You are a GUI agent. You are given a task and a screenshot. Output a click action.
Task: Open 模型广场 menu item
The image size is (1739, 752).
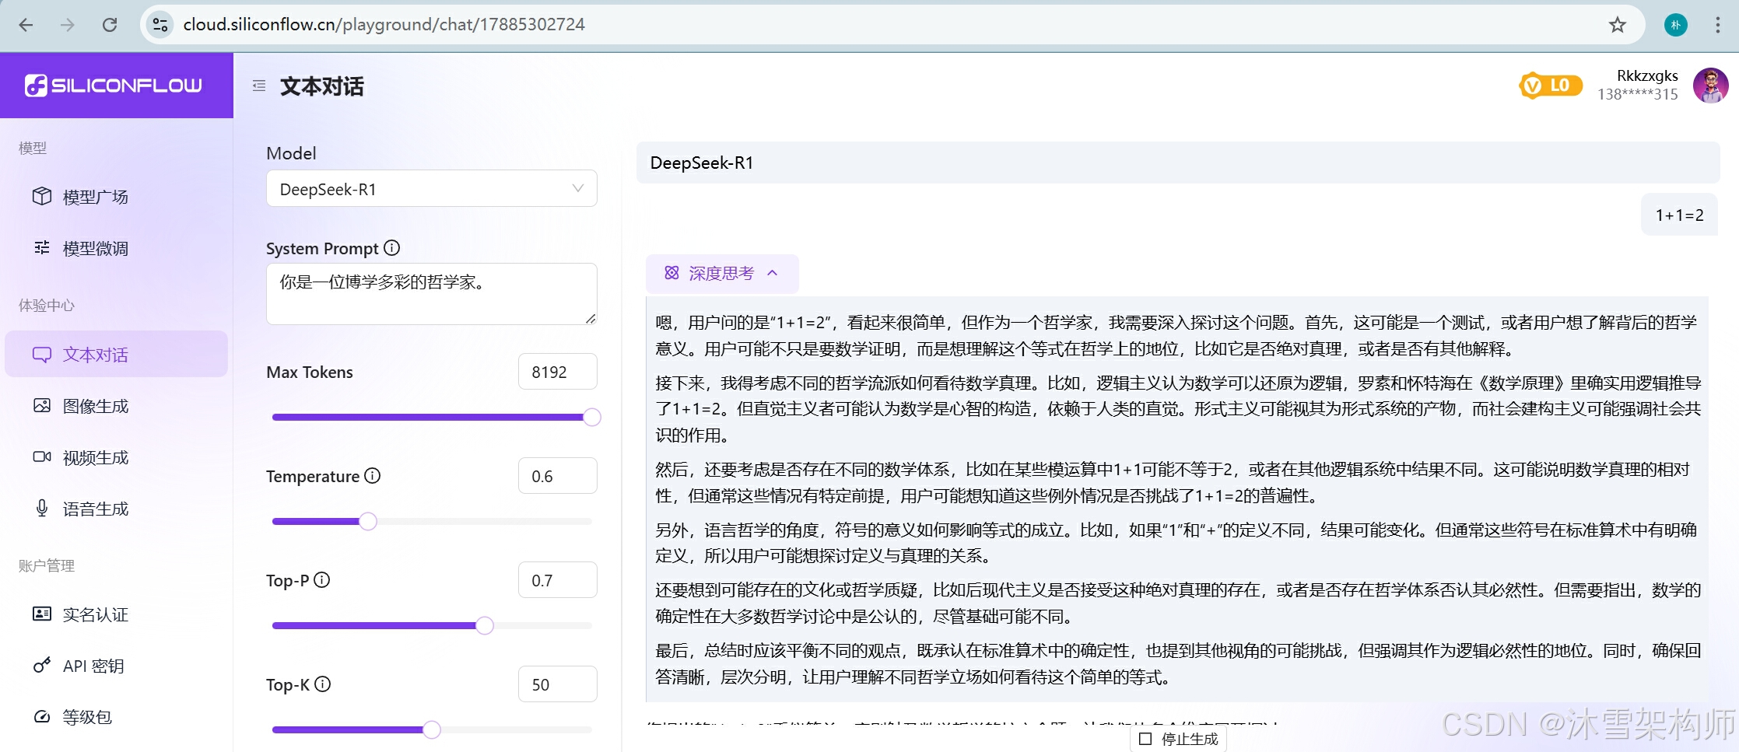point(117,197)
